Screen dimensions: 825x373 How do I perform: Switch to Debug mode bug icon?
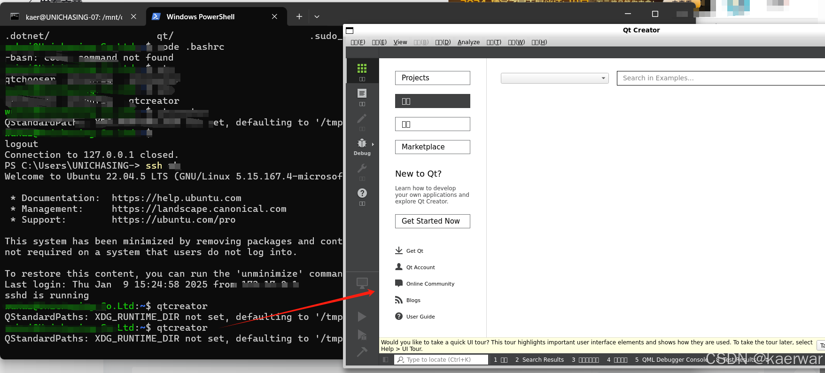tap(362, 143)
